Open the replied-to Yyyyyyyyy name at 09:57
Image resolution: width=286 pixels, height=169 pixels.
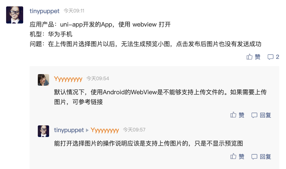click(105, 130)
